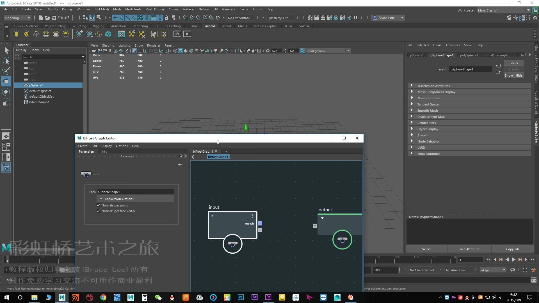539x303 pixels.
Task: Select the Rotate tool in toolbox
Action: (6, 92)
